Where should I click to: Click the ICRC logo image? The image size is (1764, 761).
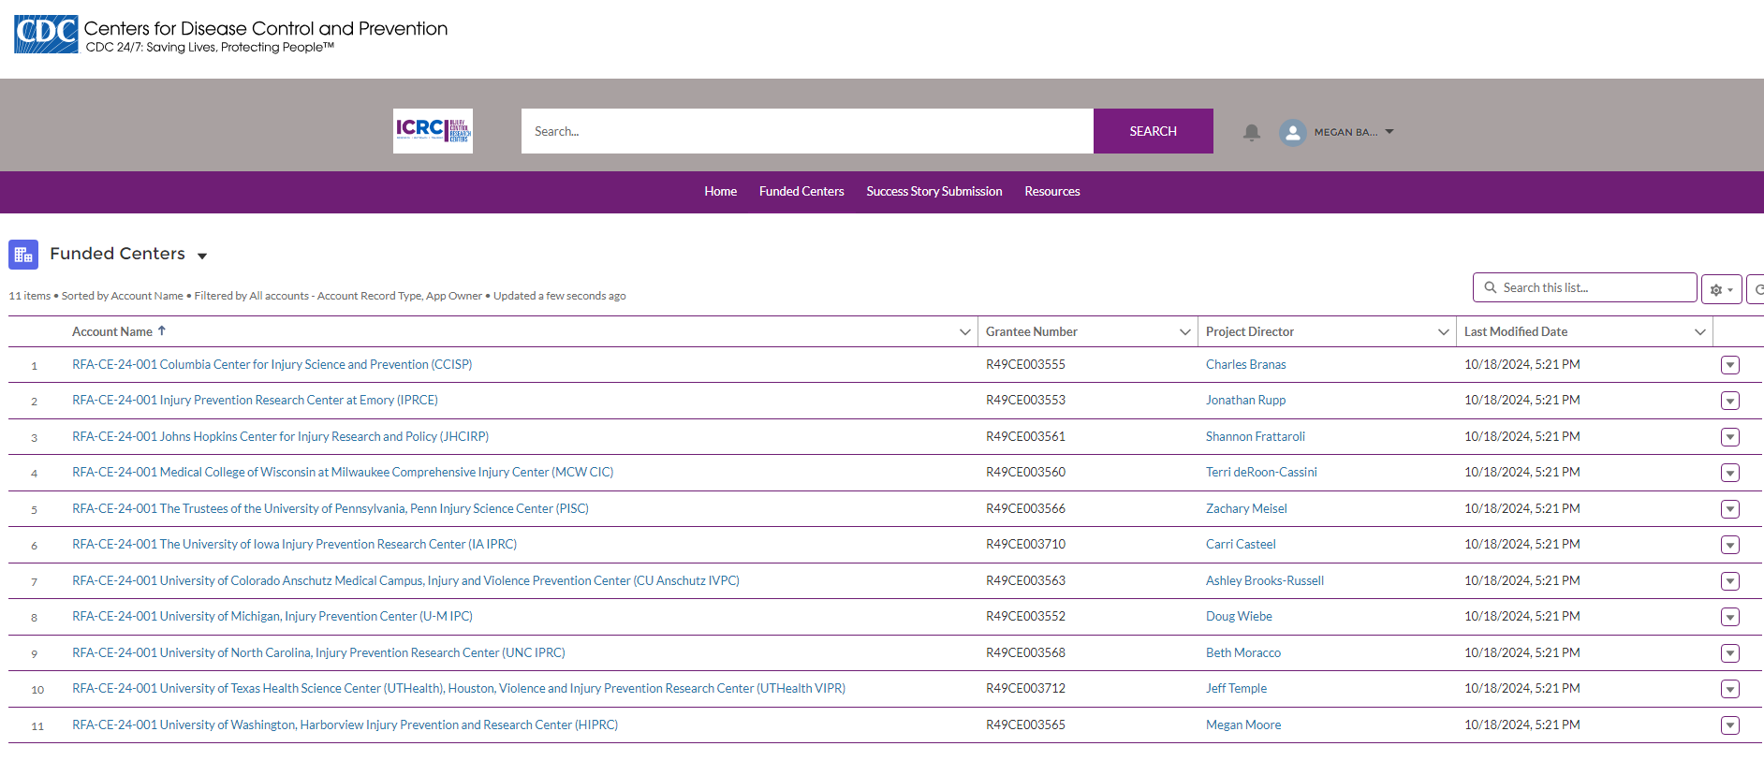(x=433, y=131)
